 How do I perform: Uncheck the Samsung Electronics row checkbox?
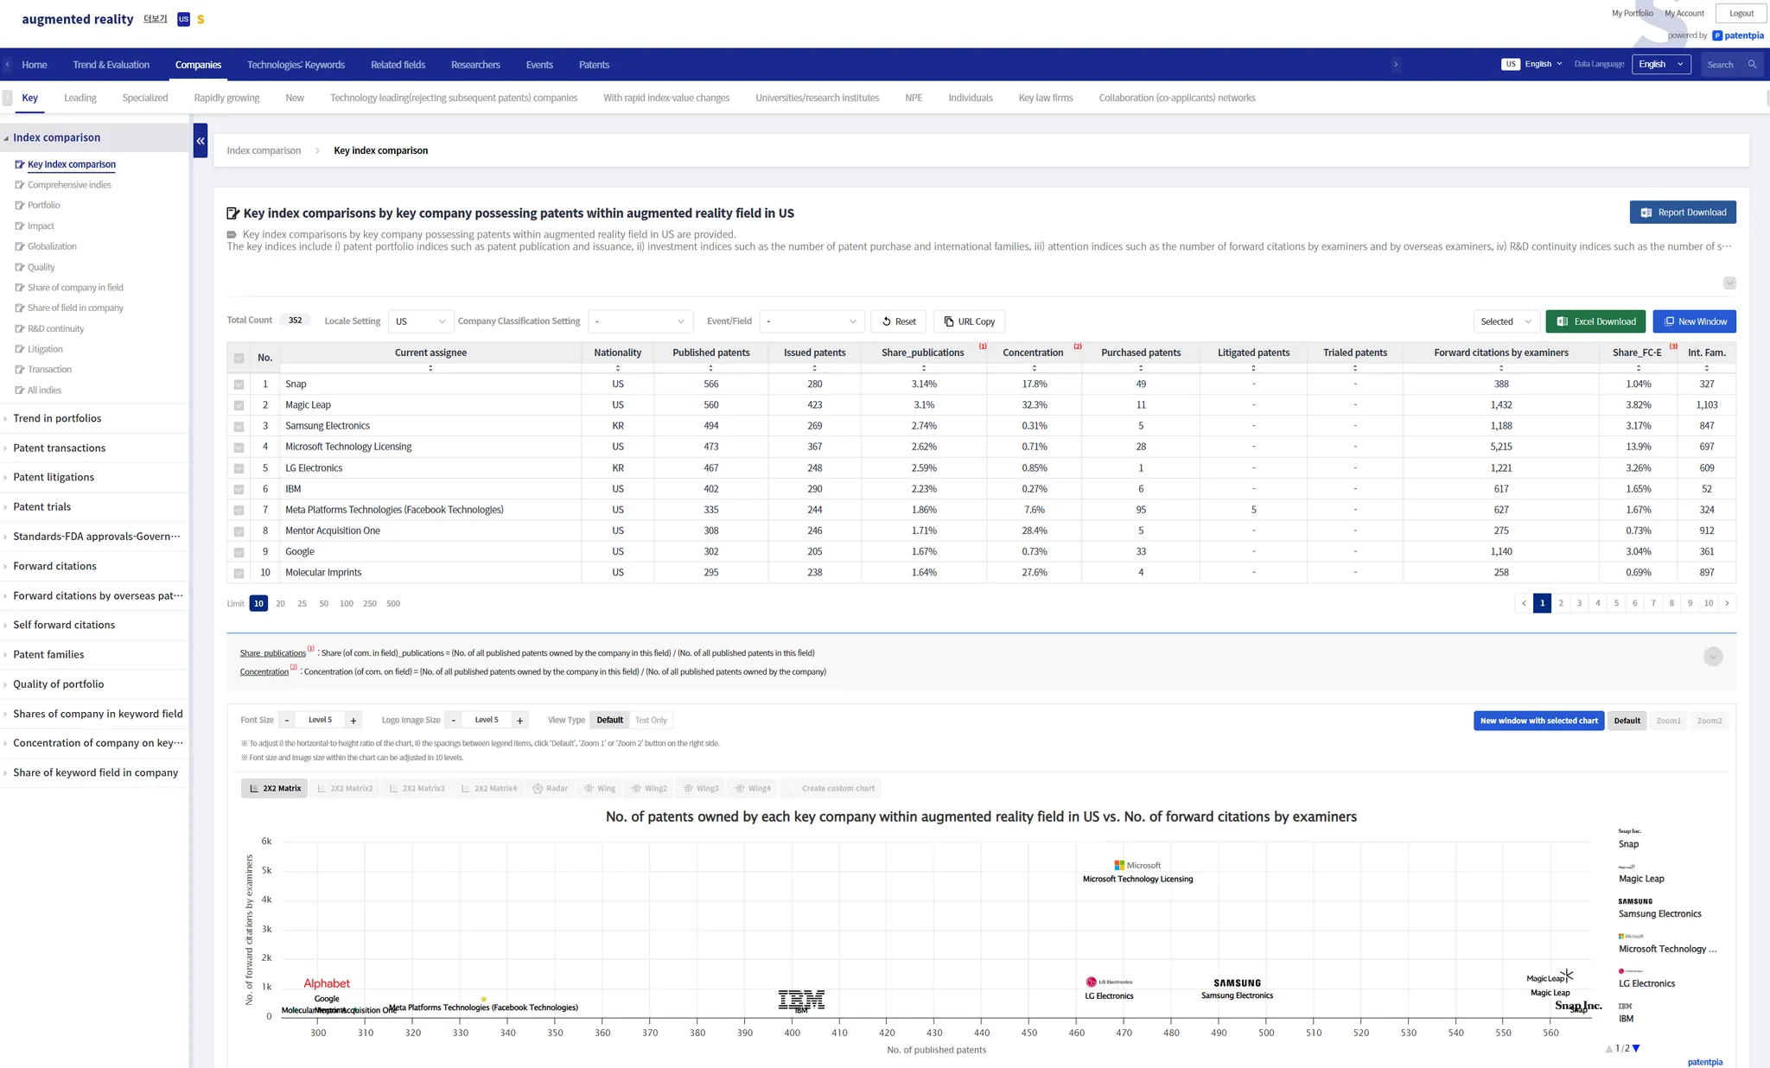239,426
